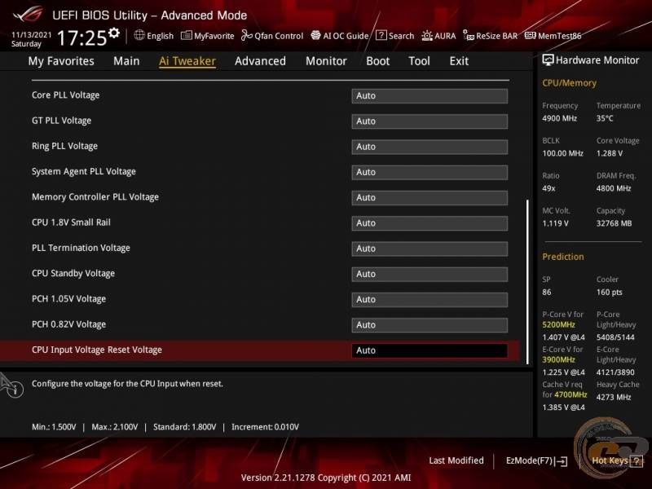Launch MemTest86 icon
Viewport: 652px width, 489px height.
pos(531,36)
